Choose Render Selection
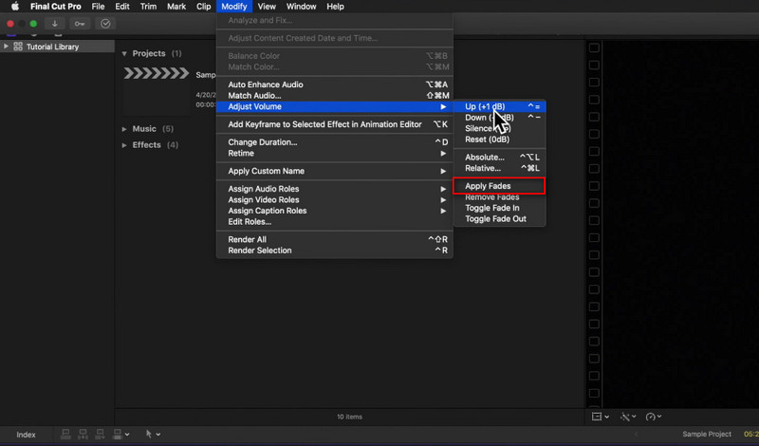Viewport: 759px width, 446px height. pyautogui.click(x=335, y=251)
